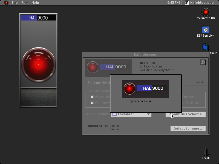
Task: Open the Macintosh HD drive icon
Action: point(206,12)
